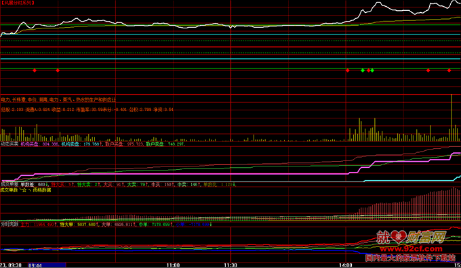Viewport: 461px width, 268px height.
Task: Select the 分时无敌 indicator label
Action: tap(9, 225)
